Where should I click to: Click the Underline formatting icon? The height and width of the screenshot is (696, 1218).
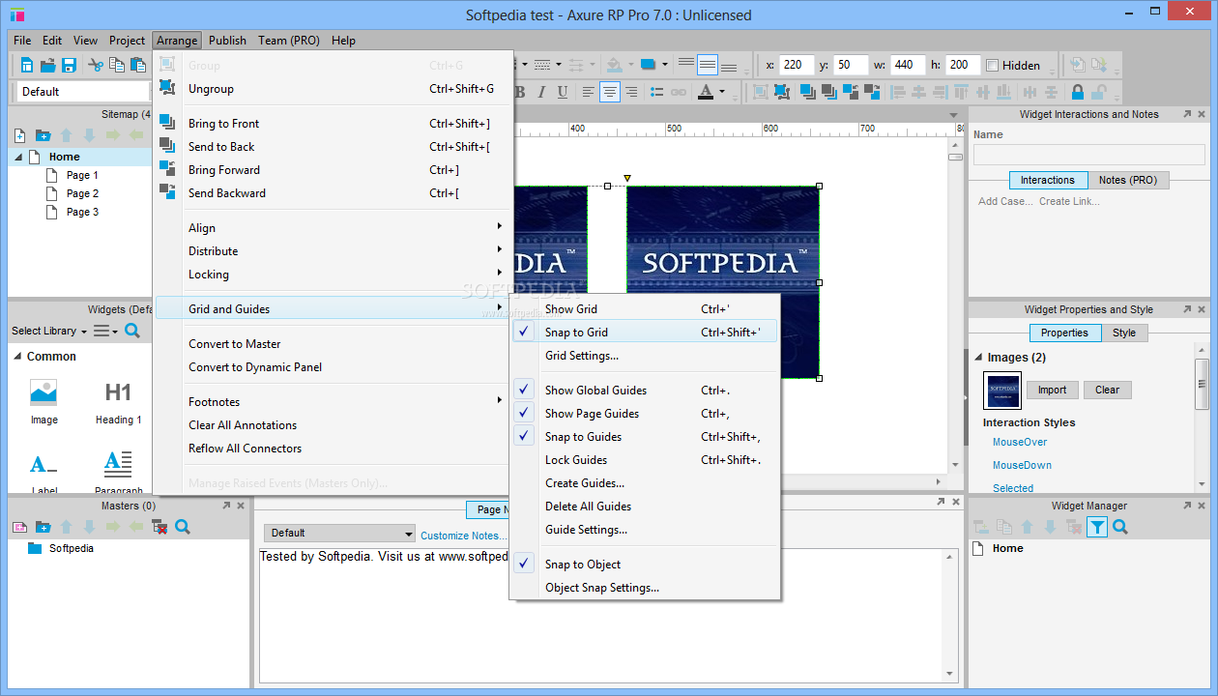(x=562, y=92)
